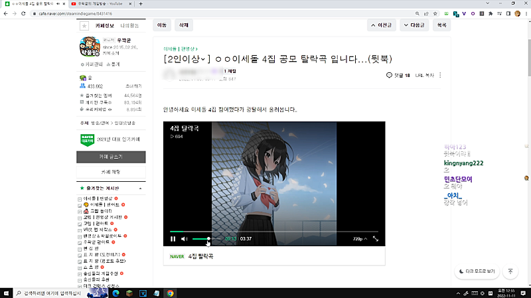Open the post's three-dot more menu
Viewport: 531px width, 298px height.
pyautogui.click(x=440, y=75)
